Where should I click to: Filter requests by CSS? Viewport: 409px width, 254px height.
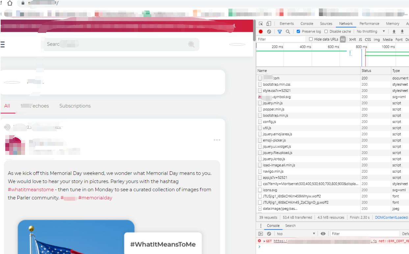point(368,39)
